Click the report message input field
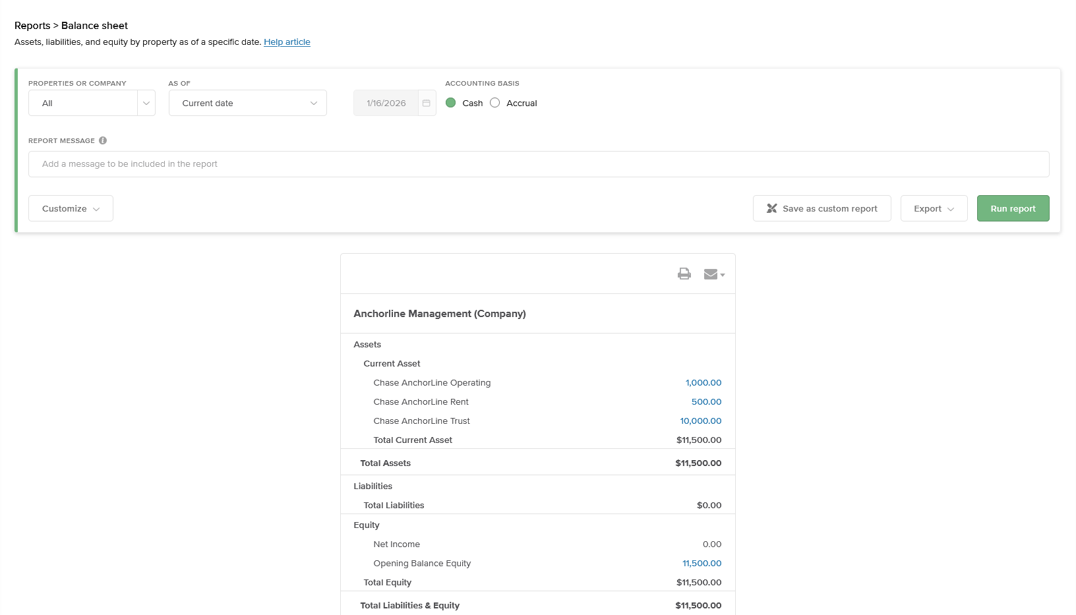1076x615 pixels. click(x=539, y=164)
